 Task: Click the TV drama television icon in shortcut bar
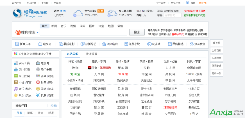pyautogui.click(x=40, y=44)
